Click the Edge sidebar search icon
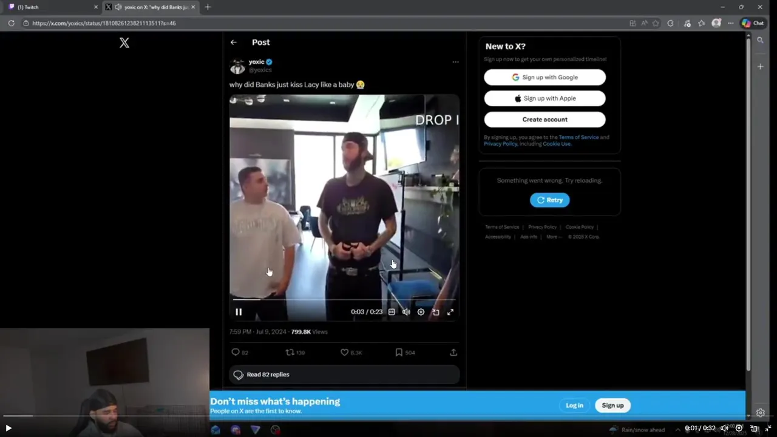This screenshot has height=437, width=777. (x=760, y=40)
